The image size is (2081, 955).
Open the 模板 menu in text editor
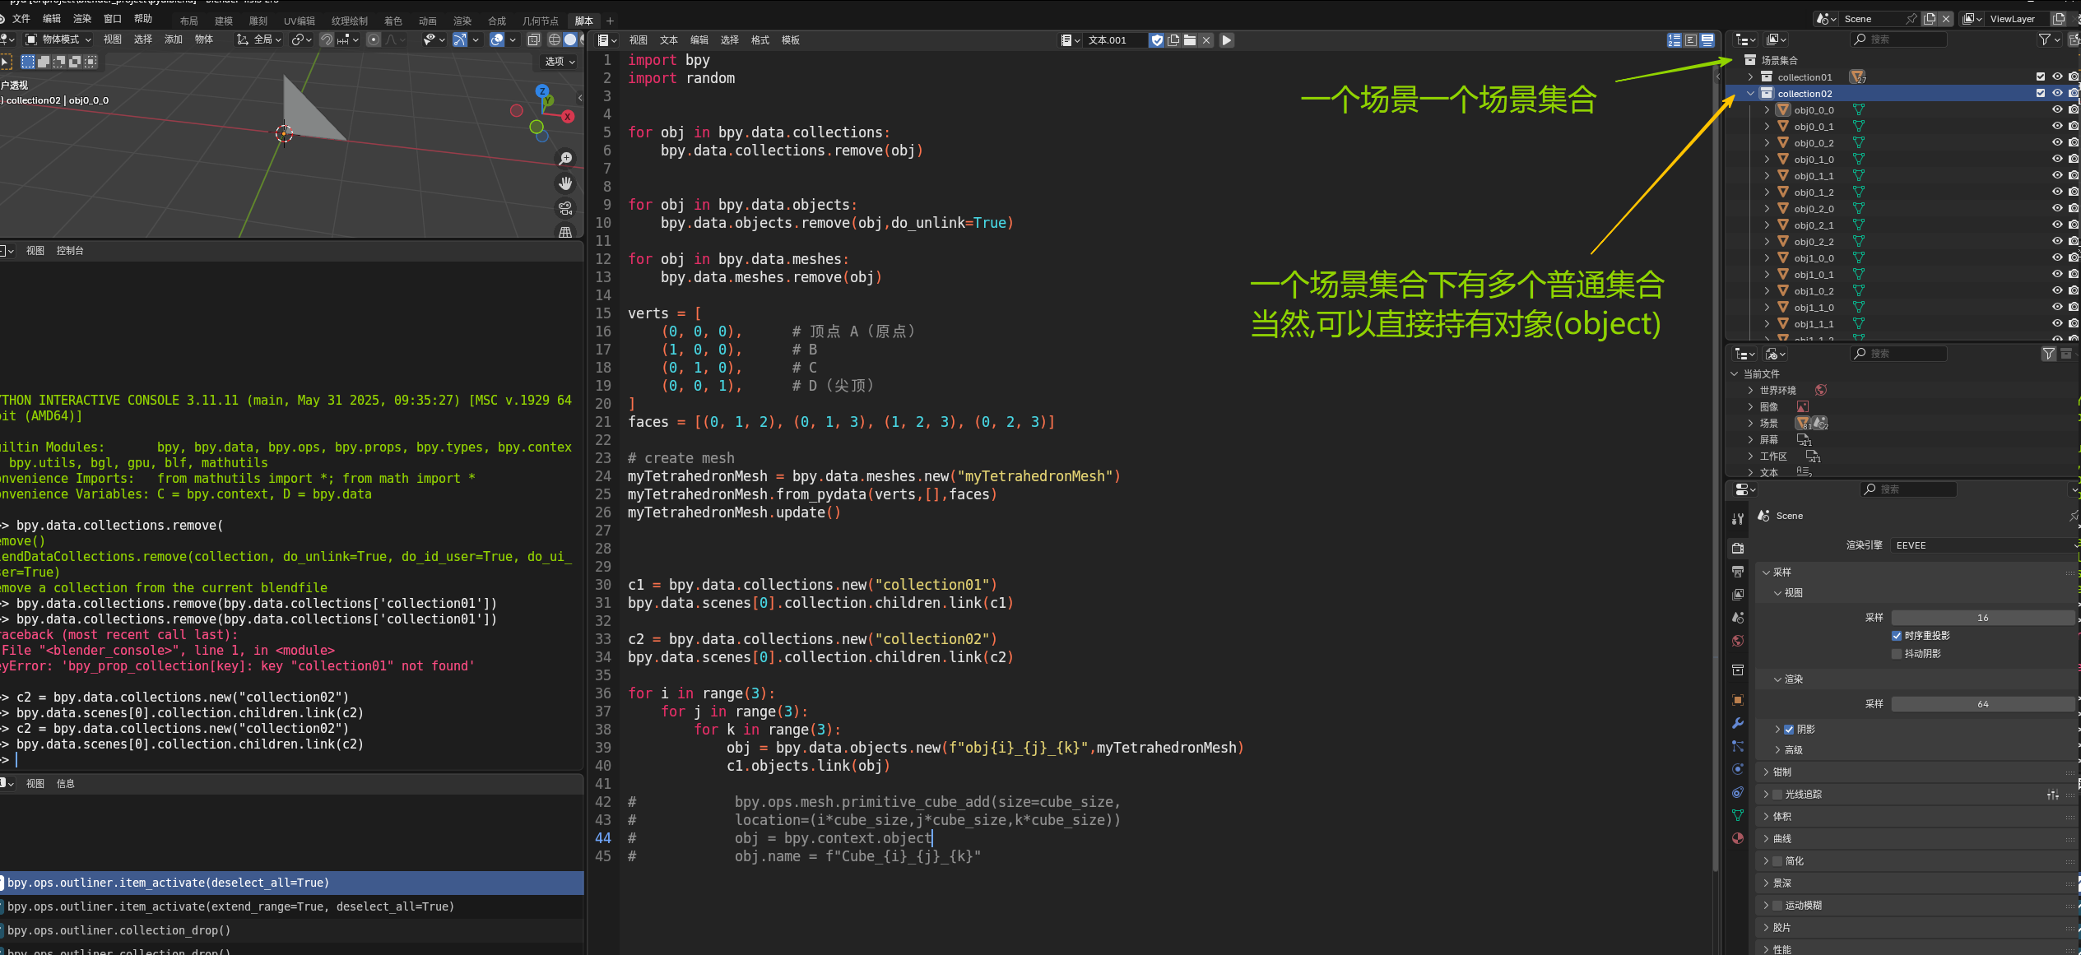click(790, 39)
